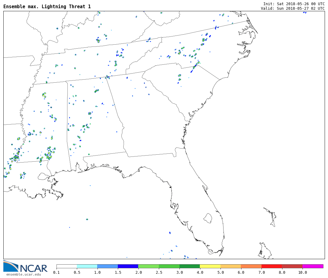Click Lake Okeechobee outline in Florida
Image resolution: width=328 pixels, height=278 pixels.
tap(208, 218)
